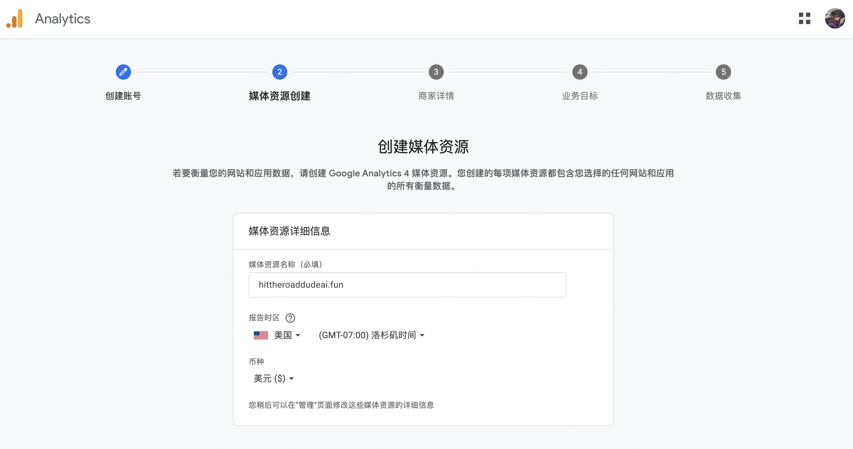
Task: Click the Google Analytics logo icon
Action: (x=15, y=19)
